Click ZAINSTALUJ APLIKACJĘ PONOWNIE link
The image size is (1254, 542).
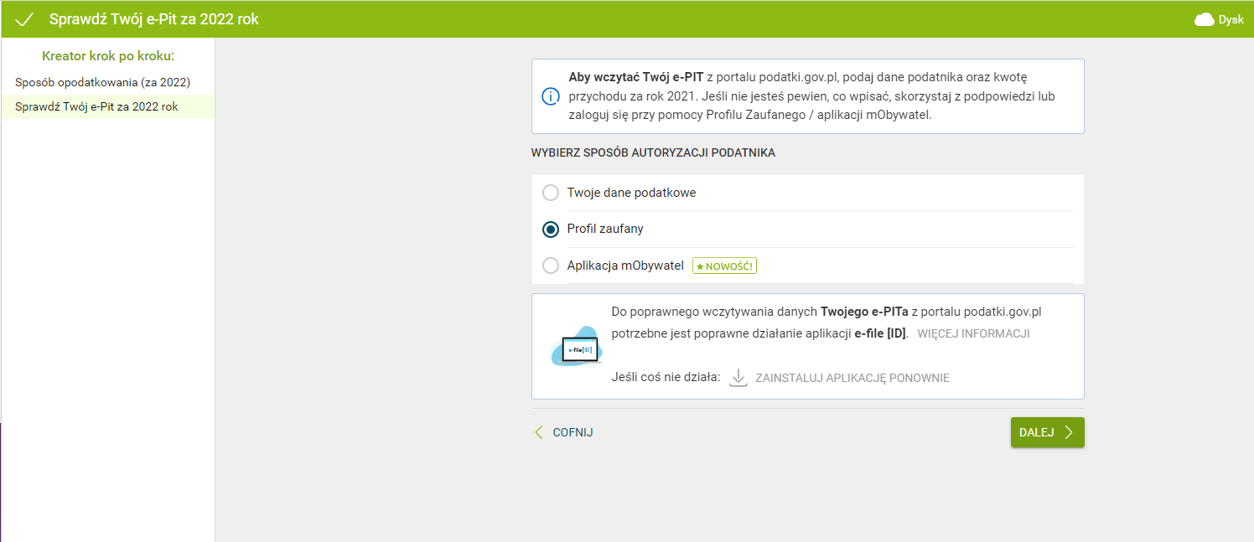pyautogui.click(x=852, y=378)
